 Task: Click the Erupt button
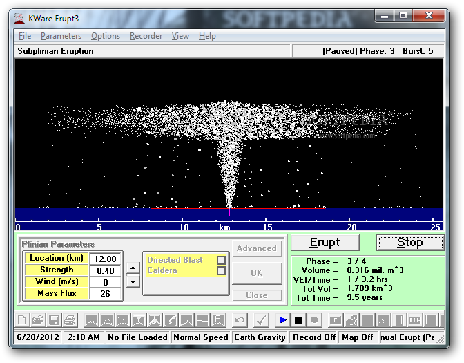325,243
